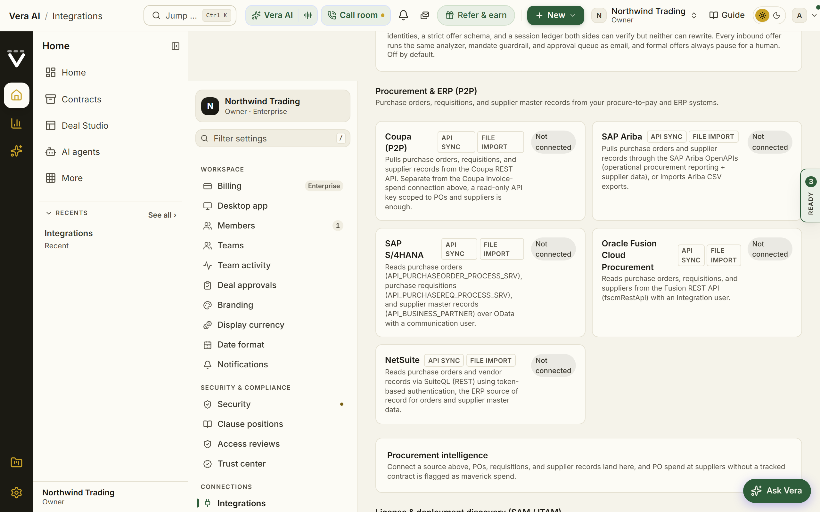Collapse the Home sidebar panel
The width and height of the screenshot is (820, 512).
(x=176, y=46)
